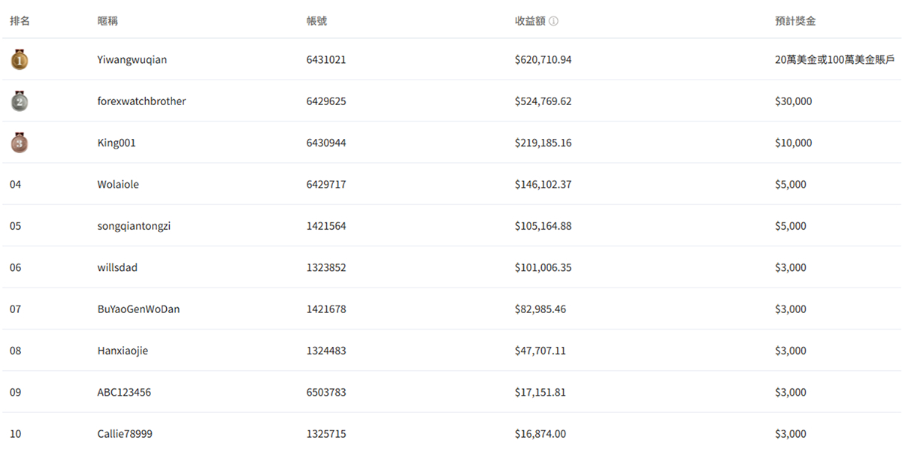
Task: Select the 排名 column header
Action: click(20, 21)
